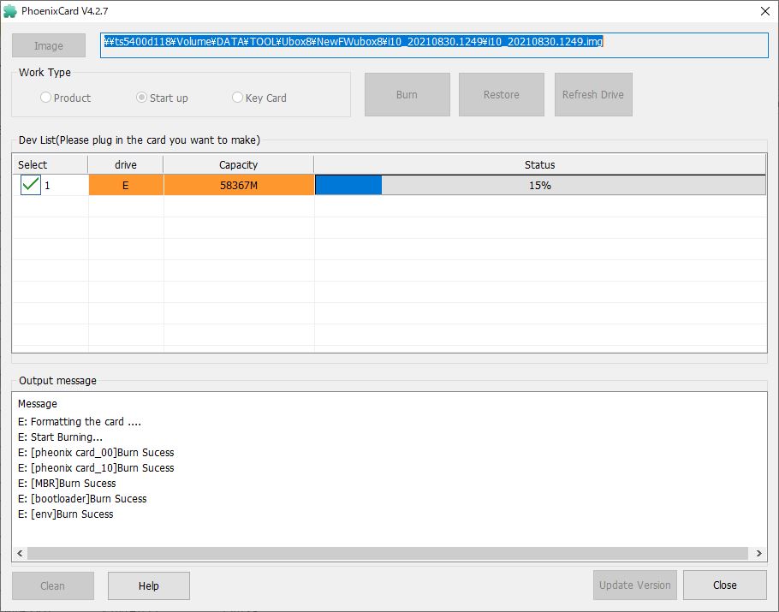Click the '[MBR]Burn Sucess' message line
This screenshot has width=779, height=612.
point(67,484)
